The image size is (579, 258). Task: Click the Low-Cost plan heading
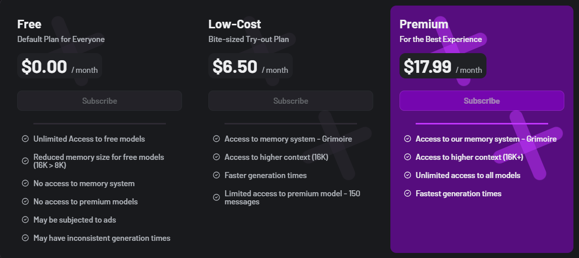(x=235, y=24)
